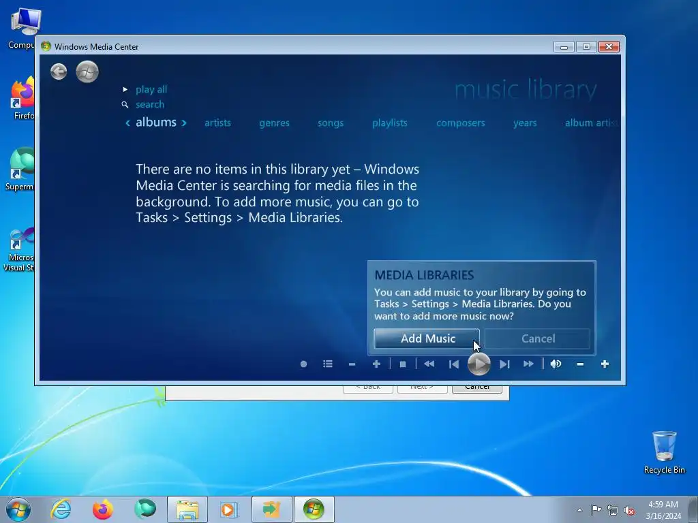Mute audio with the speaker icon

click(556, 364)
